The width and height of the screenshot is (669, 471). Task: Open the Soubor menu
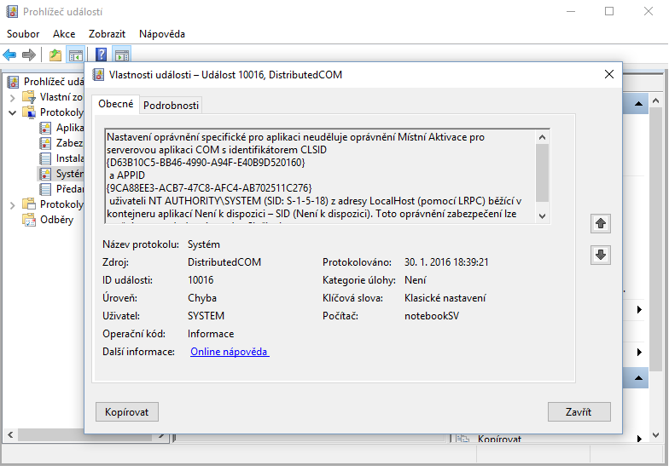pyautogui.click(x=23, y=34)
